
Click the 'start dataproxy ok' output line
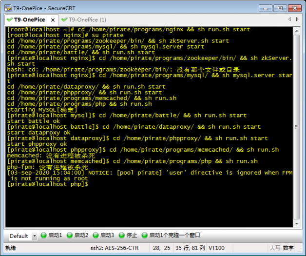39,133
